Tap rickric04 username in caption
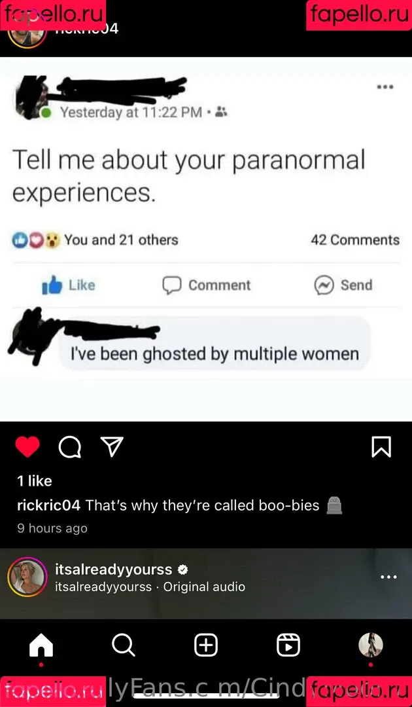The image size is (412, 707). [48, 505]
